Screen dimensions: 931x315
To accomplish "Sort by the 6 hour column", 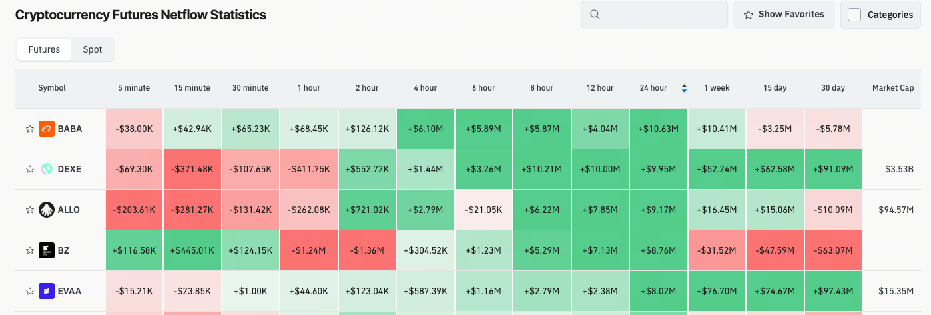I will coord(483,88).
